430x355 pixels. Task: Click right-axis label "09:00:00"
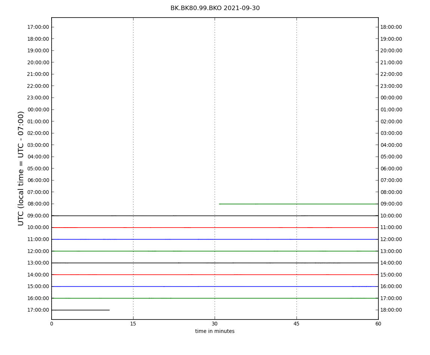coord(391,204)
